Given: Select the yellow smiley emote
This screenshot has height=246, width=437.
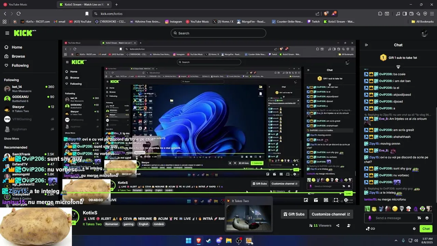Looking at the screenshot, I should pyautogui.click(x=395, y=208).
